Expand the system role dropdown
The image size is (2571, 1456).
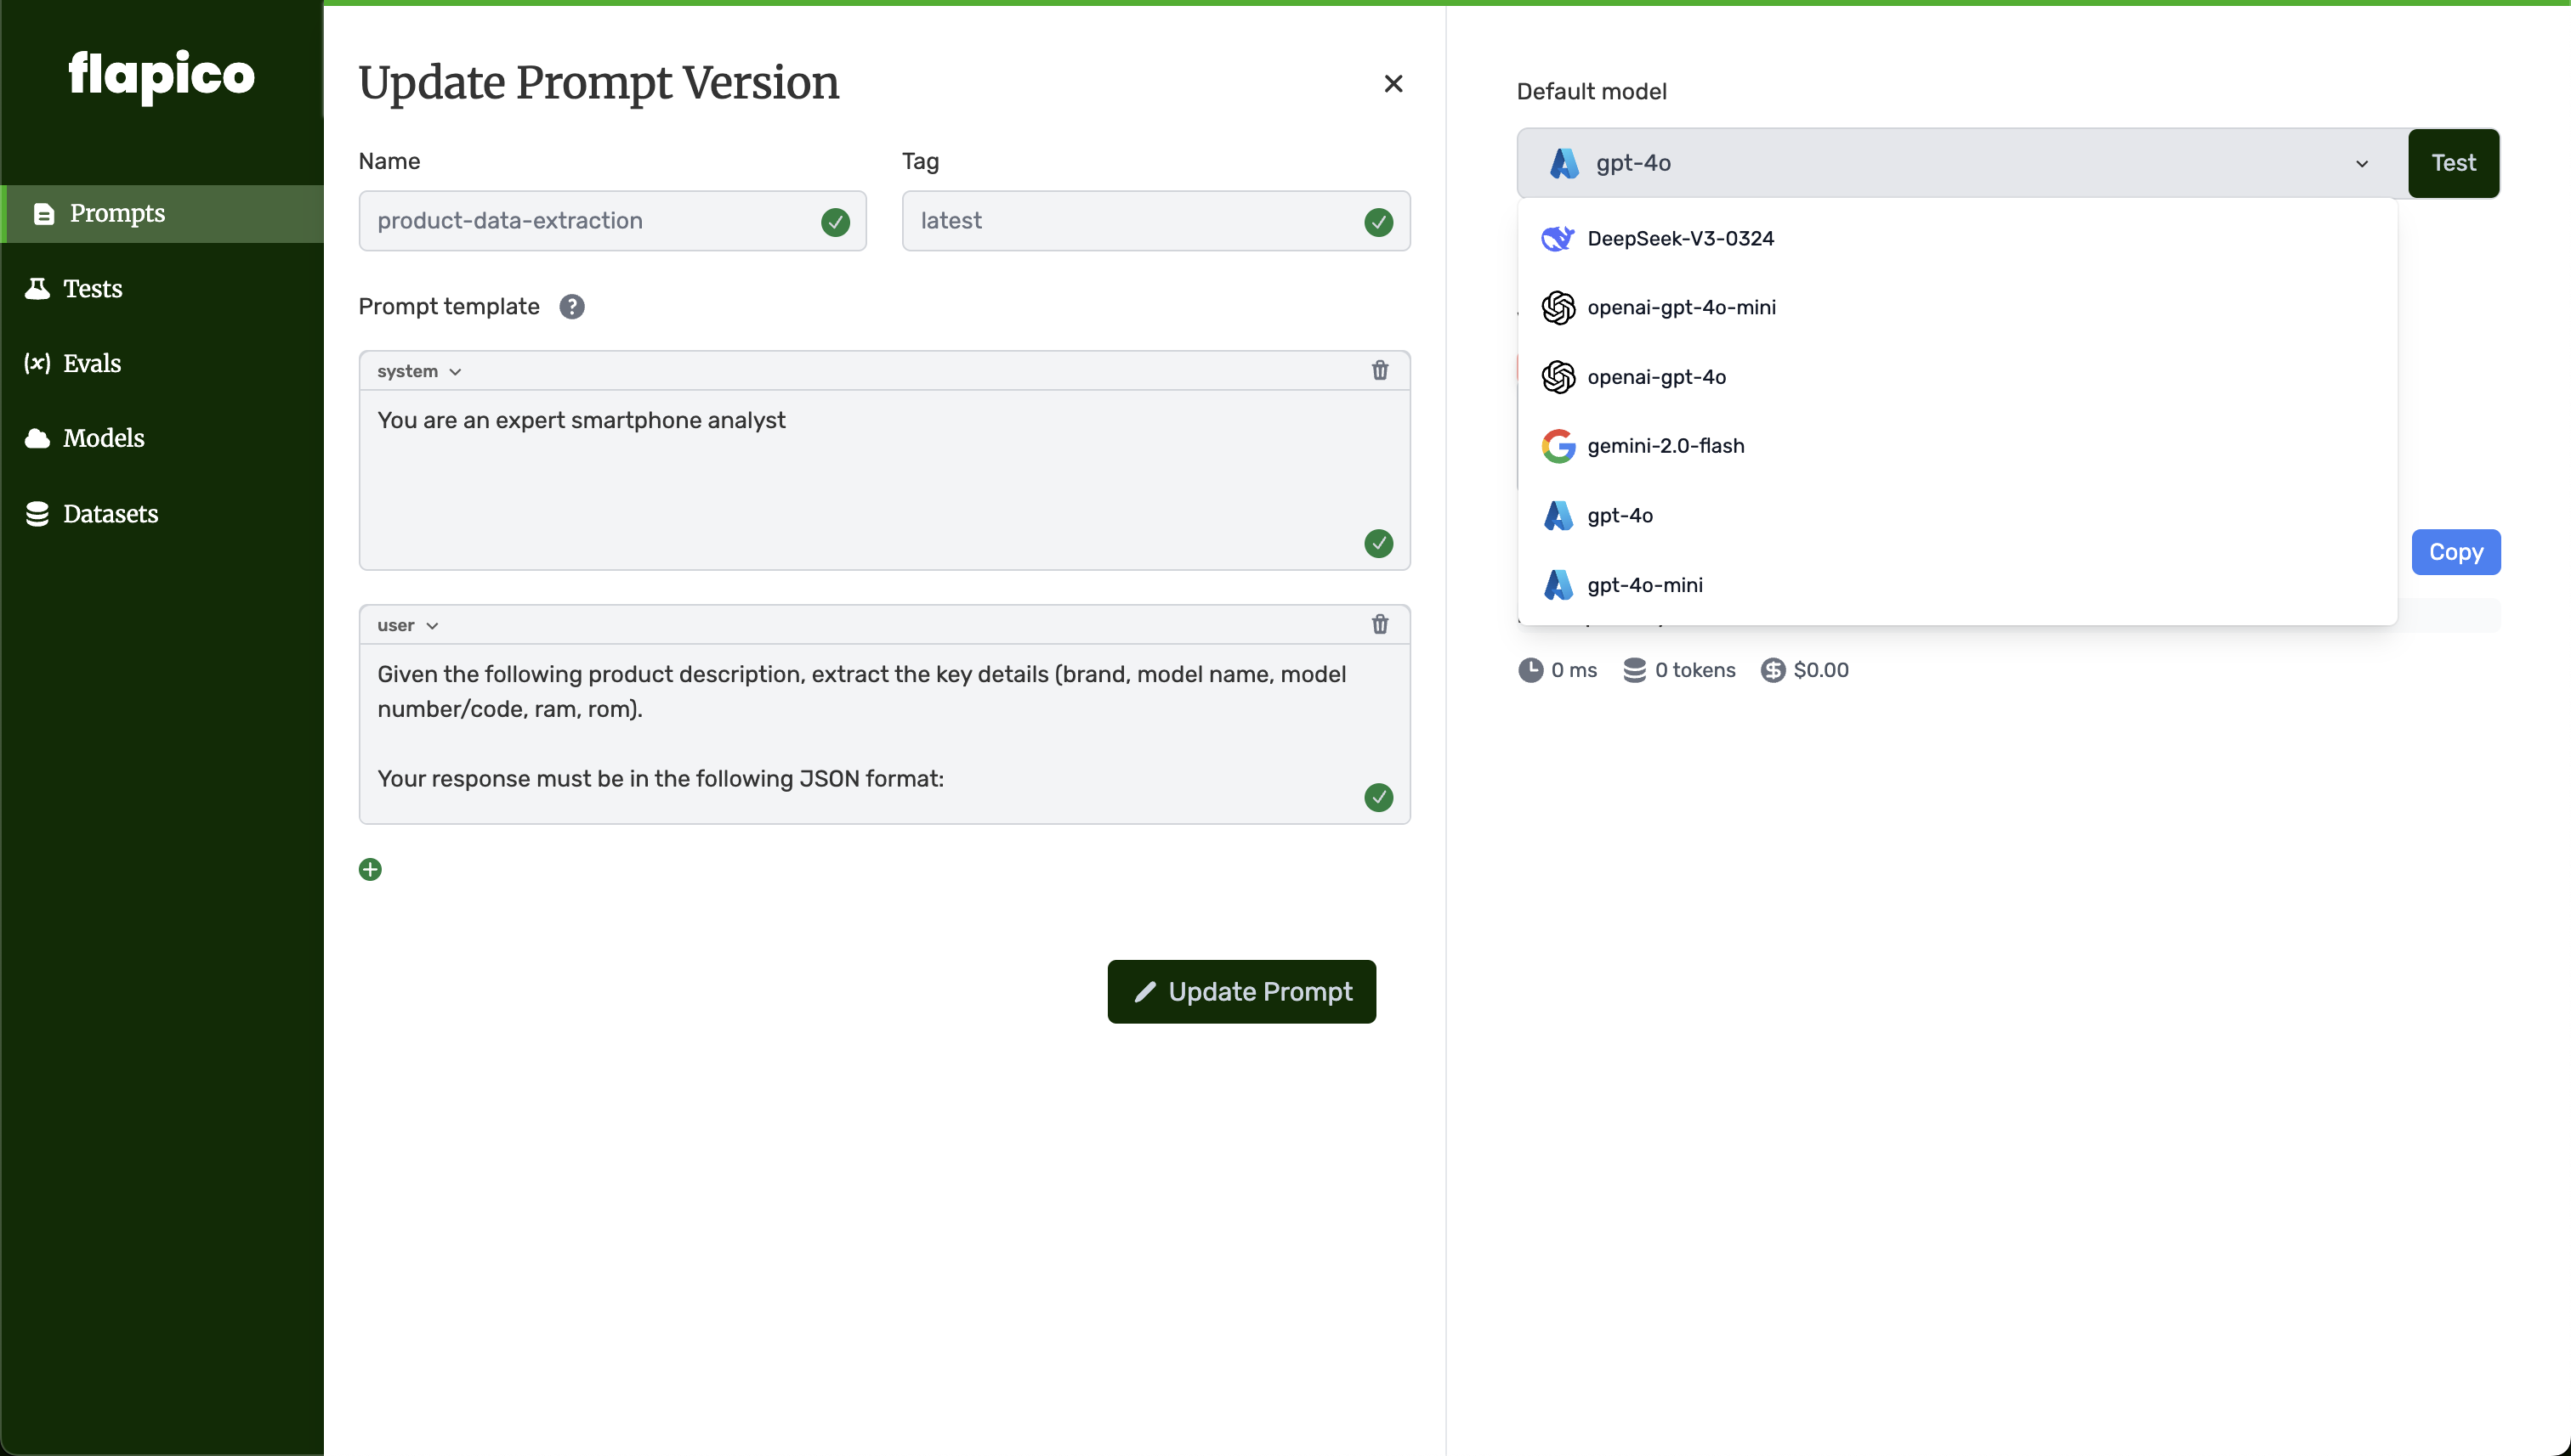click(x=418, y=371)
